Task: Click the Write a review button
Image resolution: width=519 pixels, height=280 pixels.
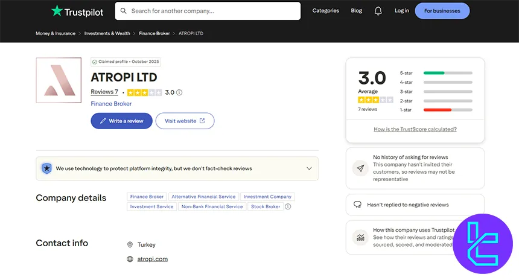Action: [x=121, y=121]
